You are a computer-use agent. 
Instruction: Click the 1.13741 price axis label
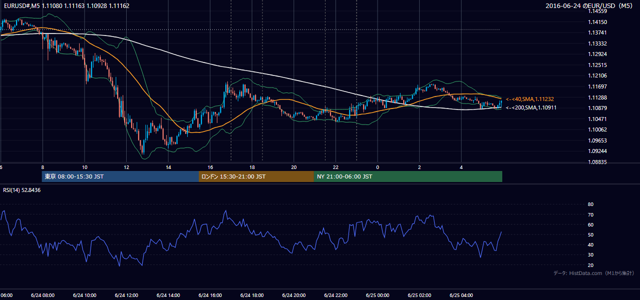[x=598, y=32]
